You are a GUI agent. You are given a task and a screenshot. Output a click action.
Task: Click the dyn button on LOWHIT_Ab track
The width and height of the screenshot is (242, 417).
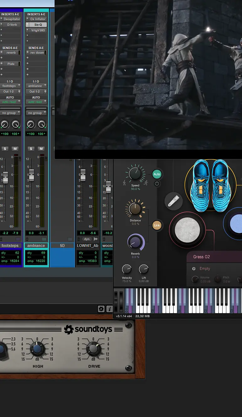click(x=87, y=239)
